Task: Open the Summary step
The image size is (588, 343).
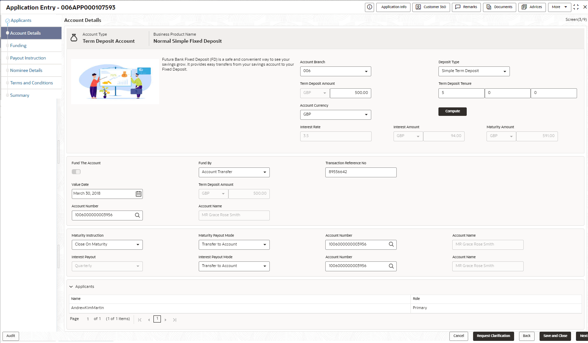Action: pyautogui.click(x=20, y=95)
